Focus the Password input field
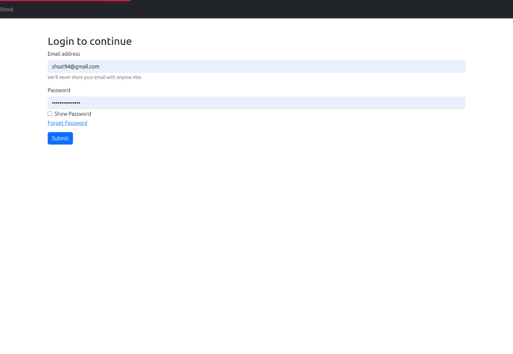Image resolution: width=513 pixels, height=354 pixels. click(x=256, y=103)
